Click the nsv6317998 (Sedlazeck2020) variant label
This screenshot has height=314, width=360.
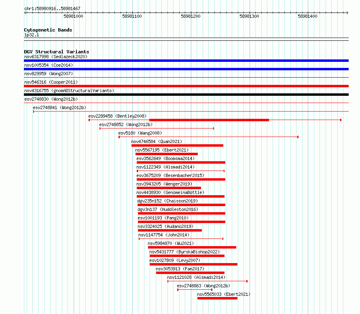pos(56,57)
